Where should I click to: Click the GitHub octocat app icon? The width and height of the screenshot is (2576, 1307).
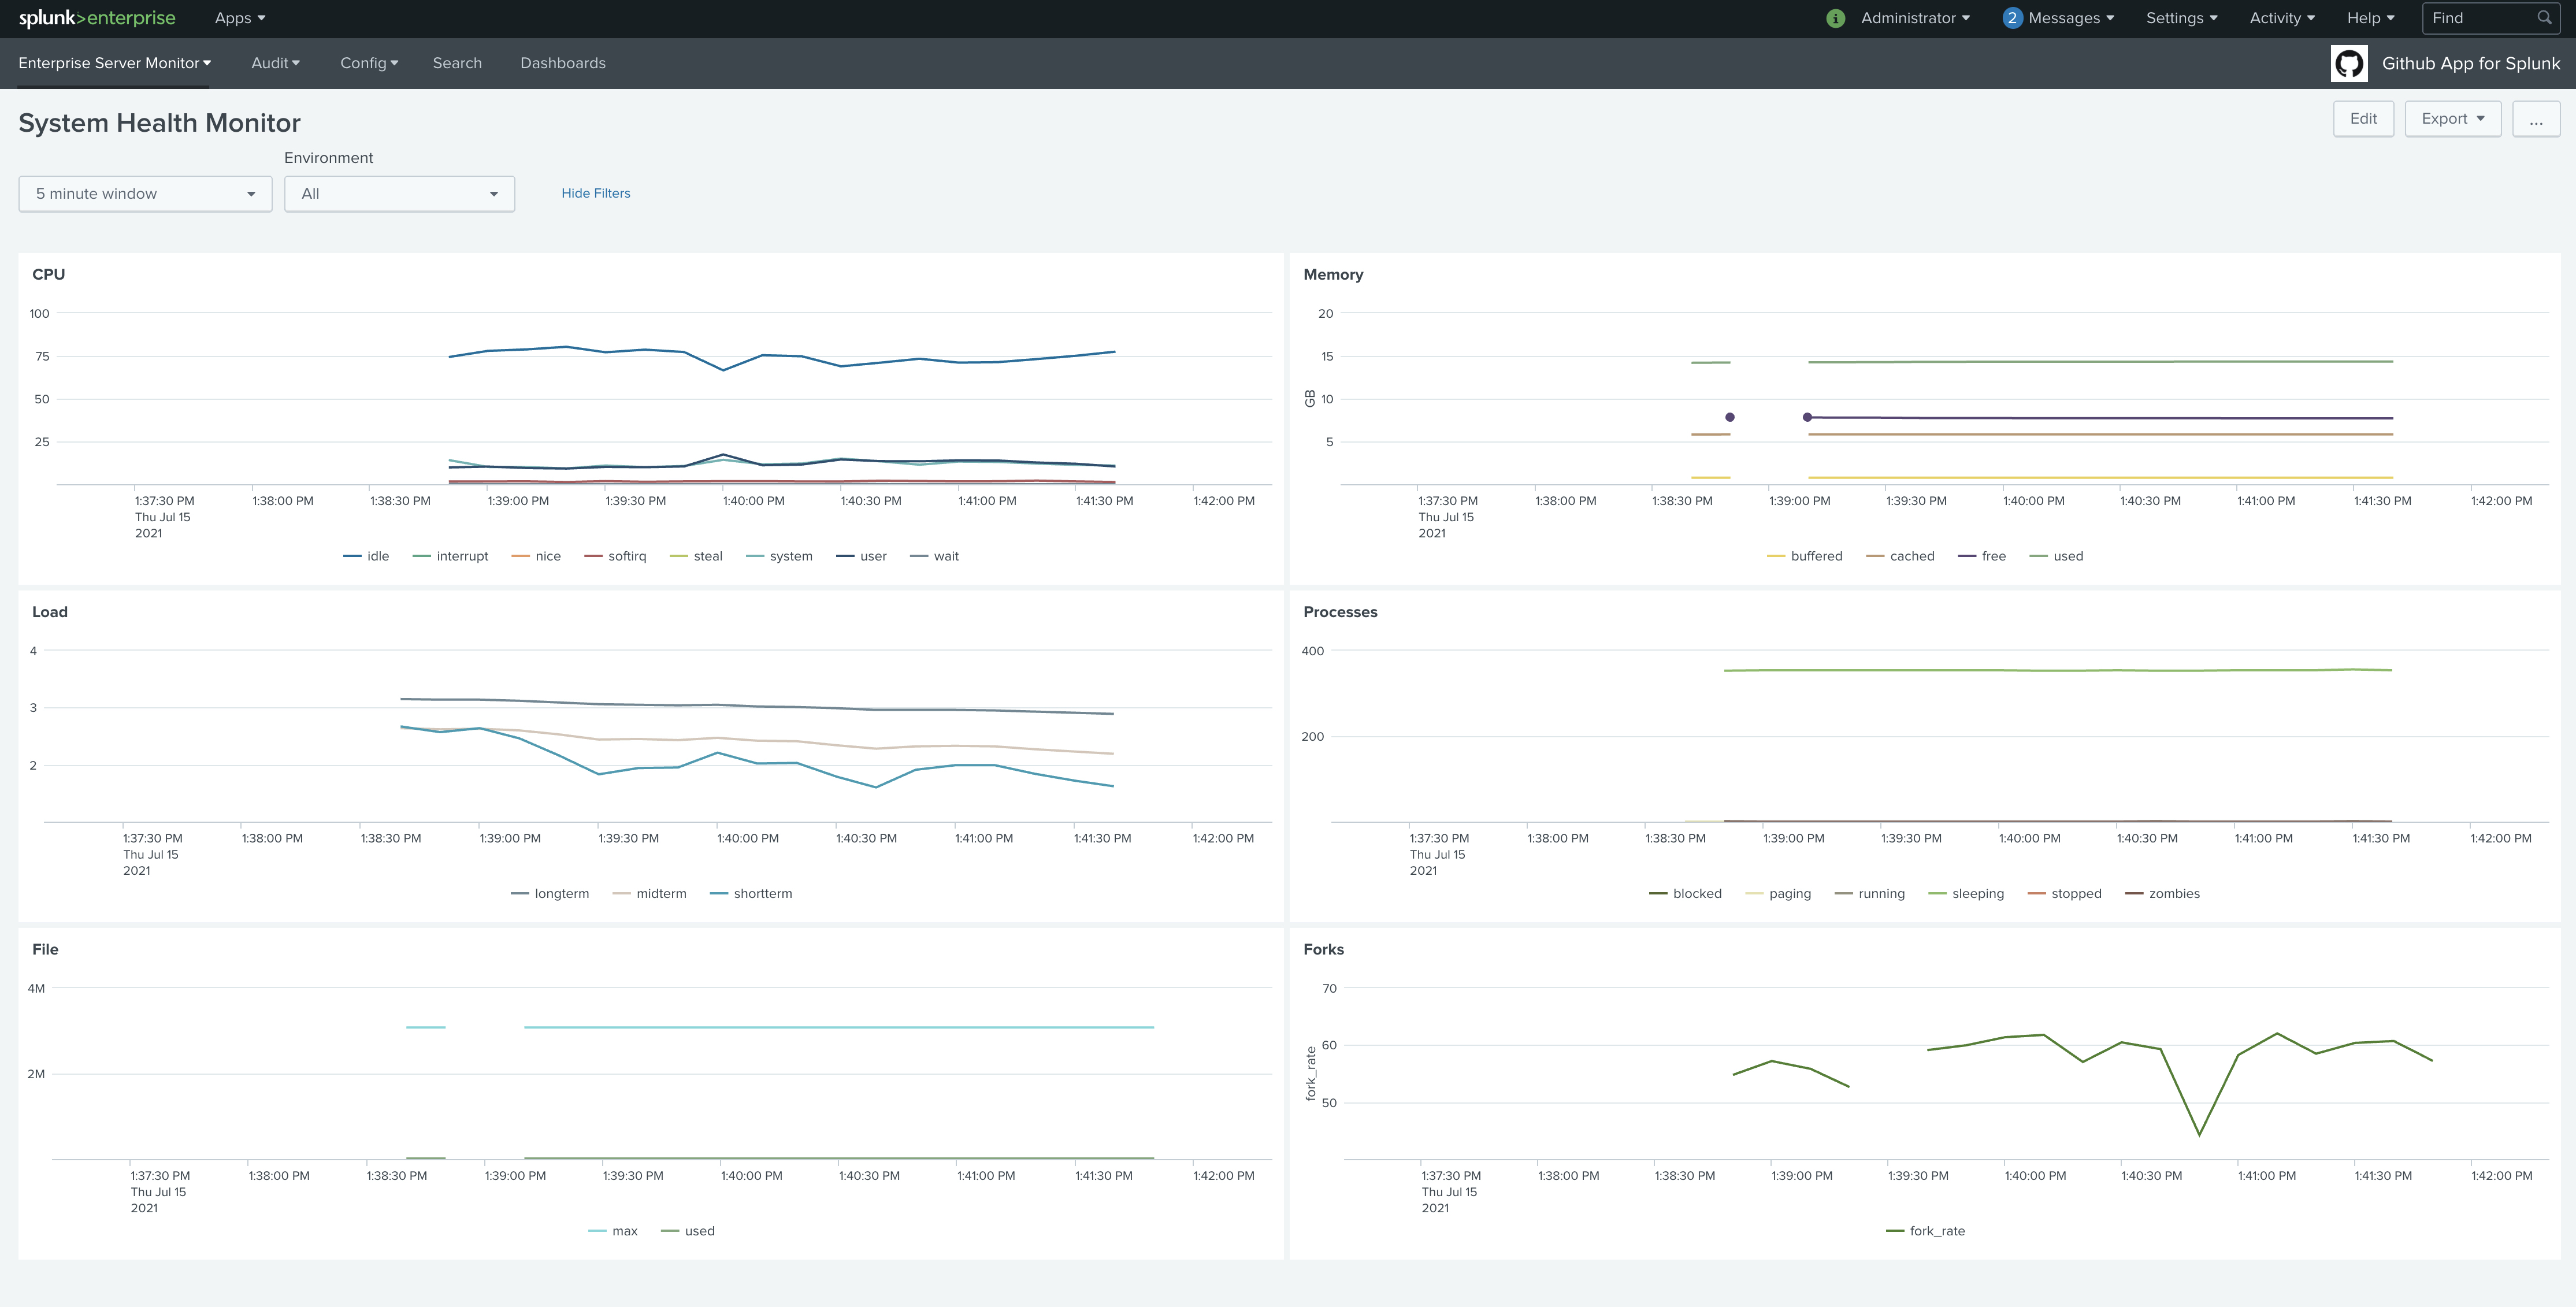click(x=2349, y=63)
